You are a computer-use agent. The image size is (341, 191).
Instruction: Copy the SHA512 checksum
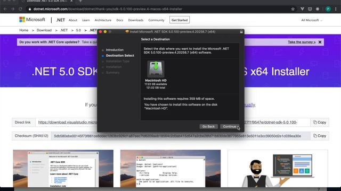point(320,136)
